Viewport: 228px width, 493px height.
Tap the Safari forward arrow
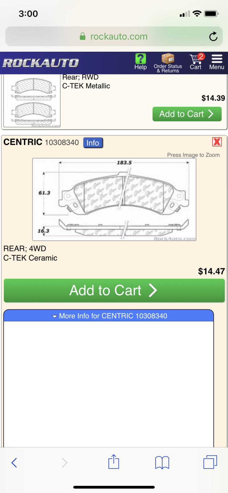(64, 462)
